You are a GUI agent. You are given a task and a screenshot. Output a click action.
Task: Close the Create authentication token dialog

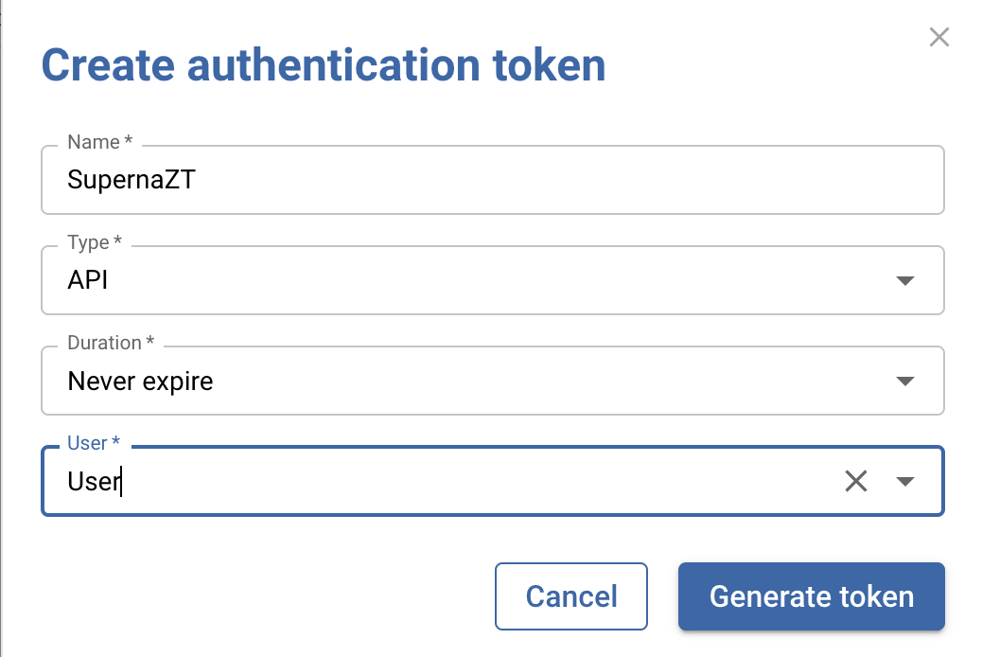tap(938, 38)
